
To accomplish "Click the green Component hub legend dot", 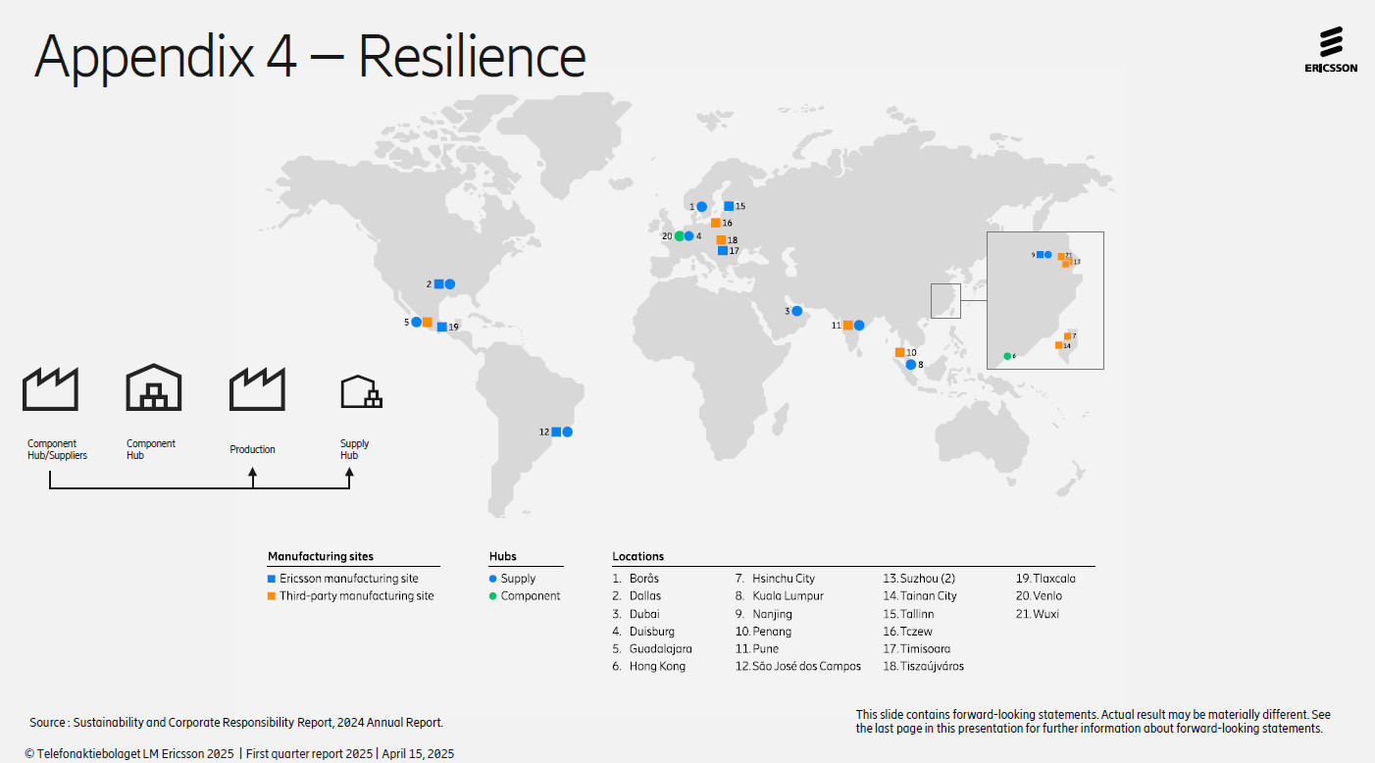I will coord(493,595).
